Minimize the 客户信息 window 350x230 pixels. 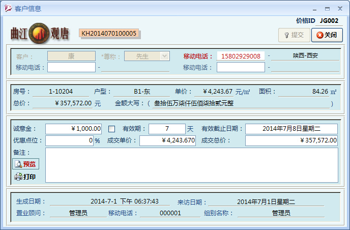tap(314, 9)
